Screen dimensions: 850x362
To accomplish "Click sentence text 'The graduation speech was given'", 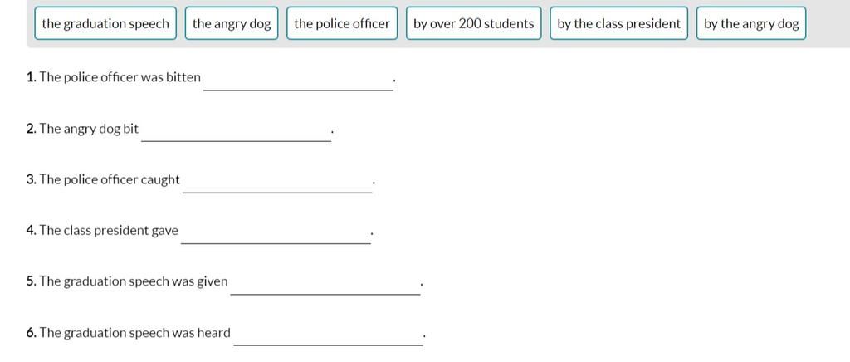I will point(134,281).
